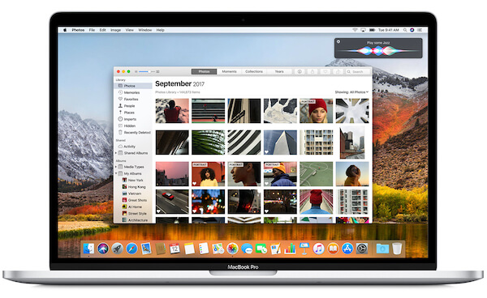Screen dimensions: 487x298
Task: Open the New York album
Action: point(132,181)
